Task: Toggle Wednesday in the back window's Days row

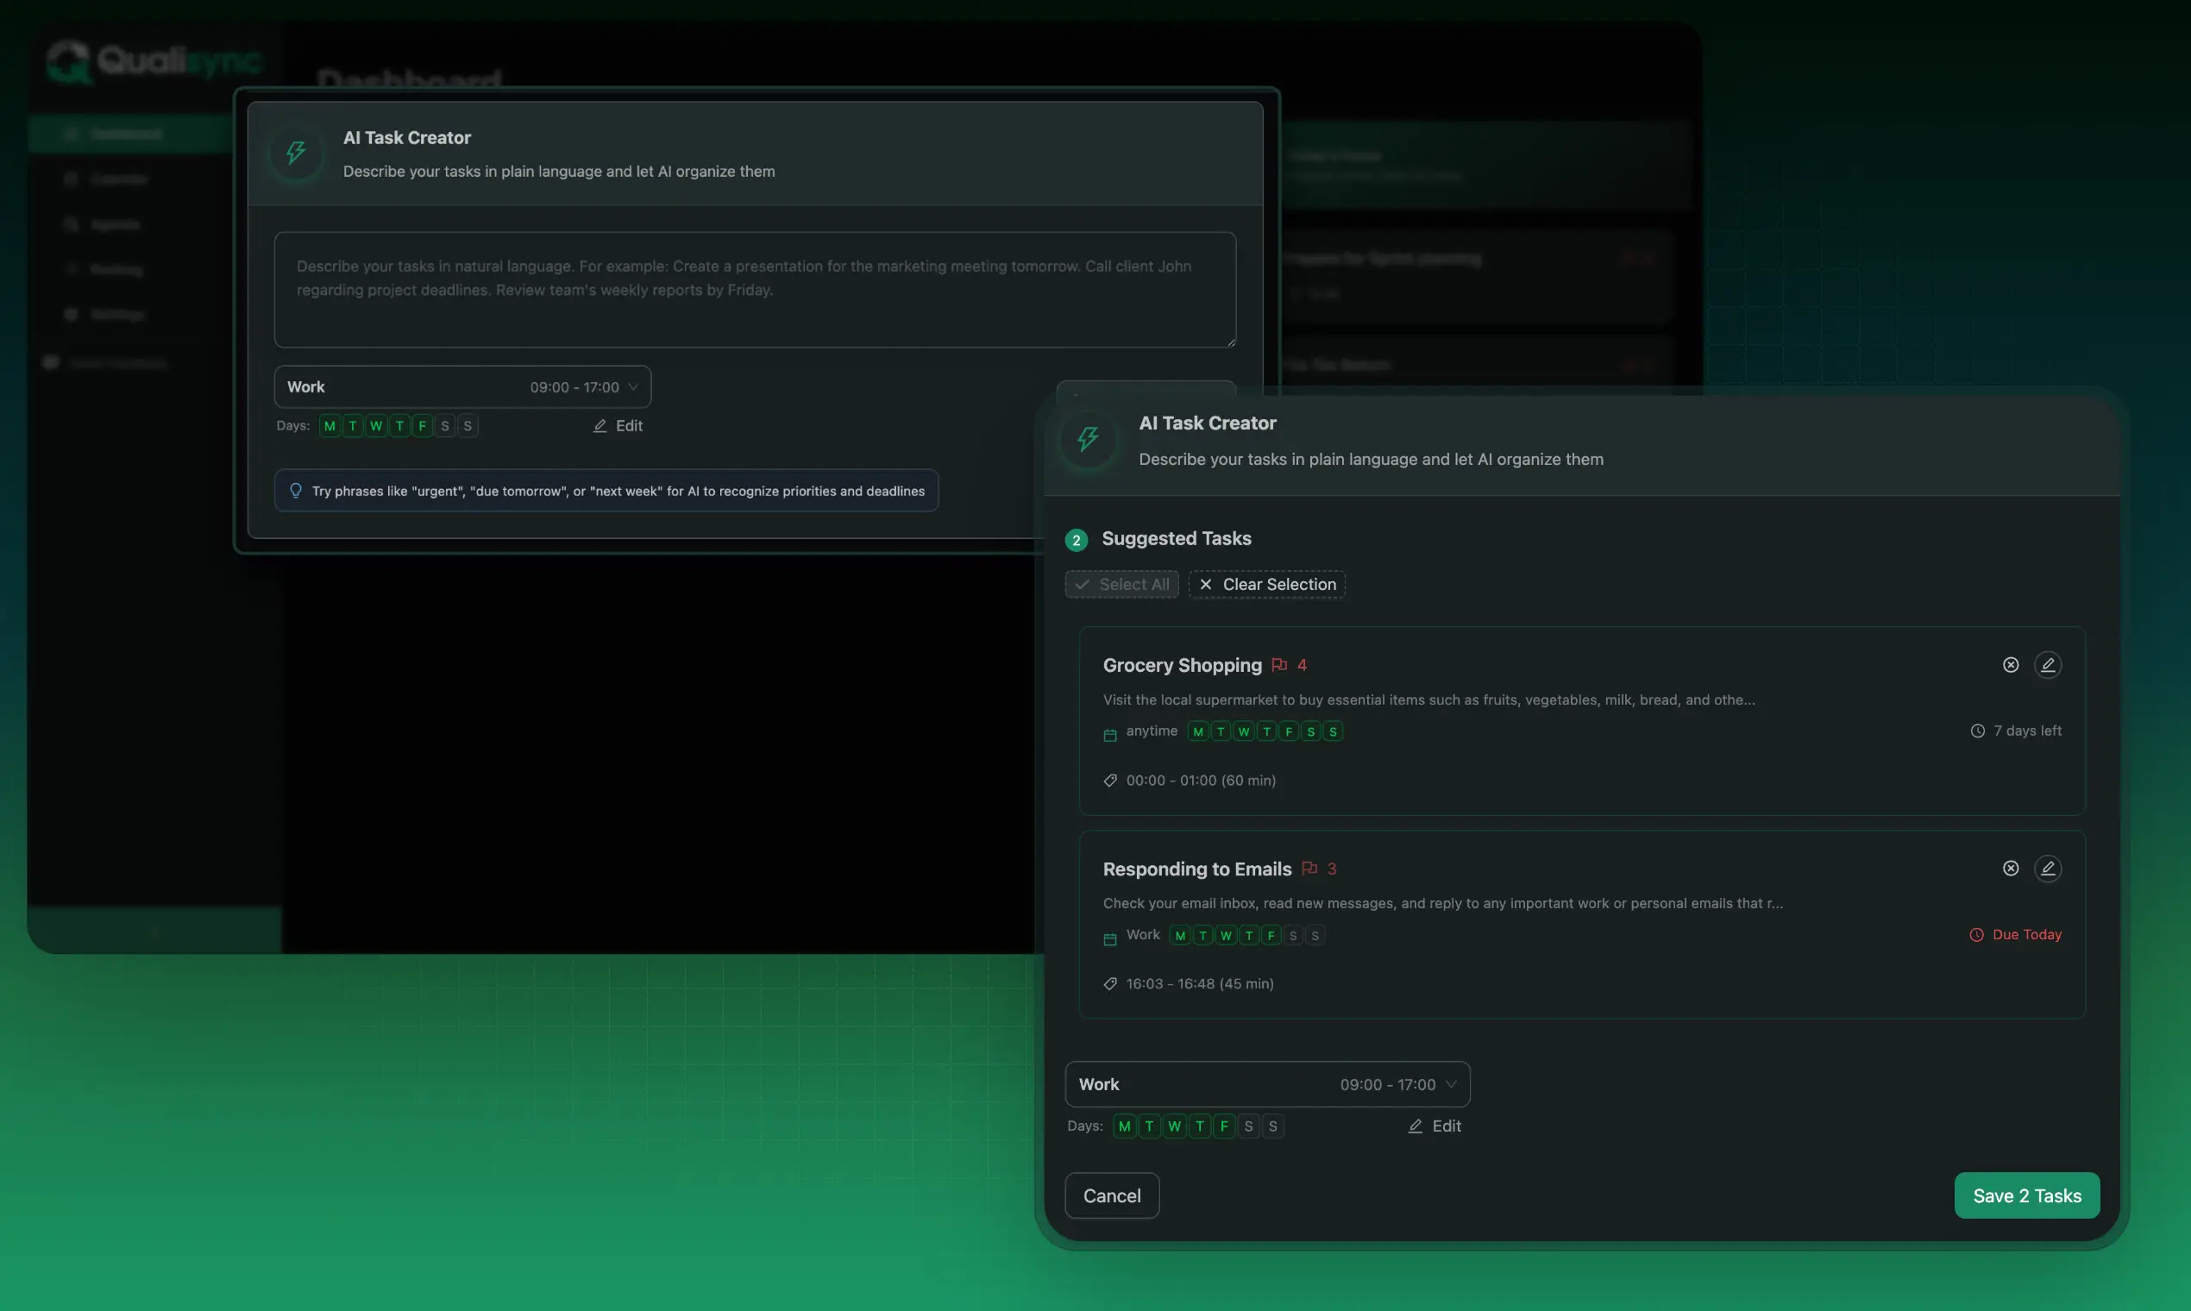Action: (376, 426)
